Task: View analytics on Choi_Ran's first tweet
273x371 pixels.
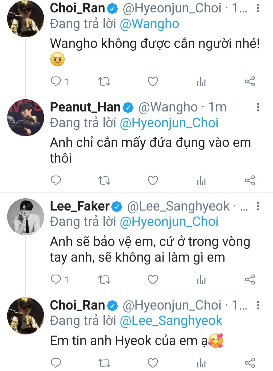Action: coord(201,82)
